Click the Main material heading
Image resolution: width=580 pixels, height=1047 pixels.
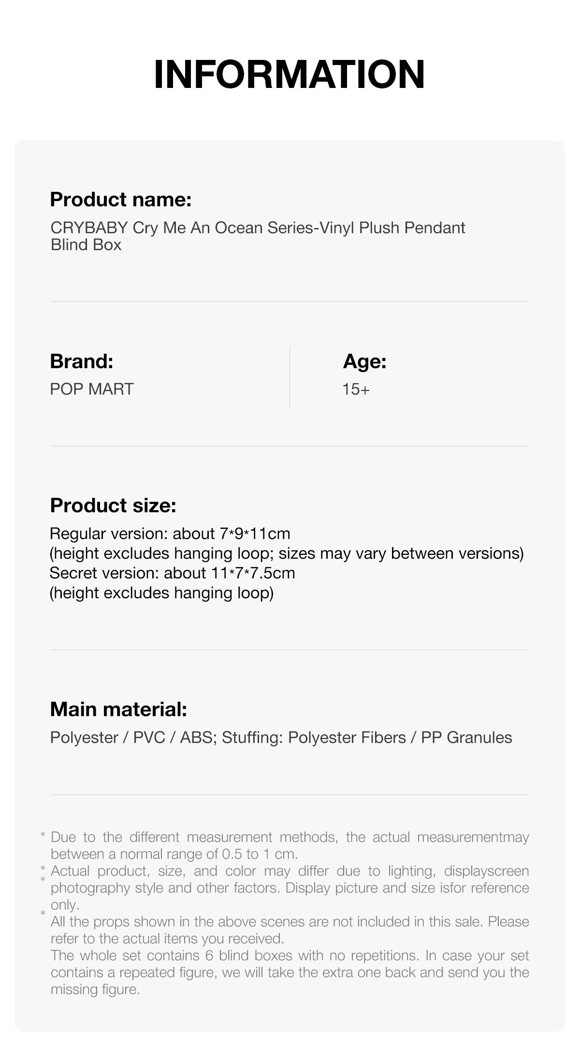118,710
